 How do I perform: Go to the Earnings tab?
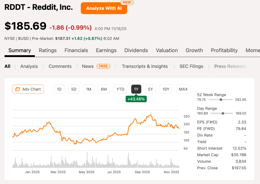click(x=106, y=50)
